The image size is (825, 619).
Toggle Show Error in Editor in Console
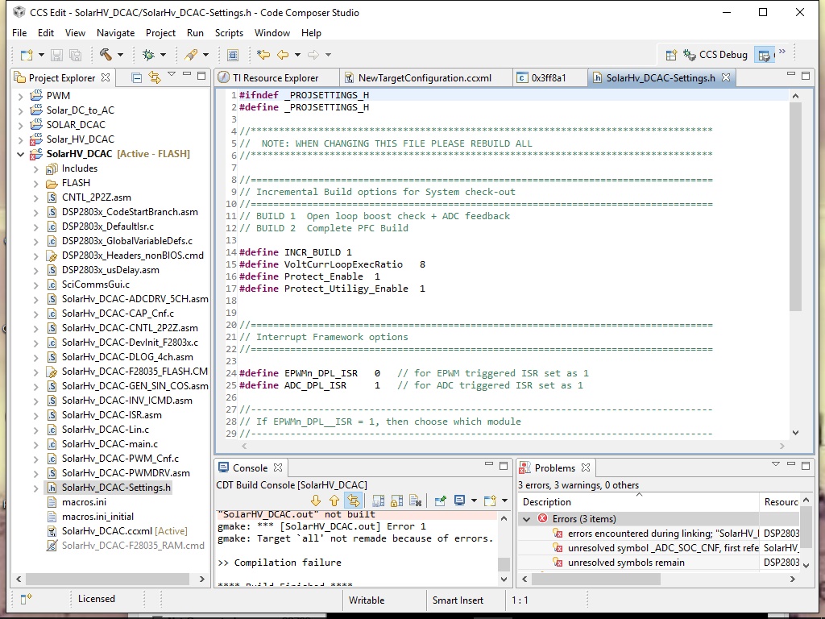coord(353,501)
